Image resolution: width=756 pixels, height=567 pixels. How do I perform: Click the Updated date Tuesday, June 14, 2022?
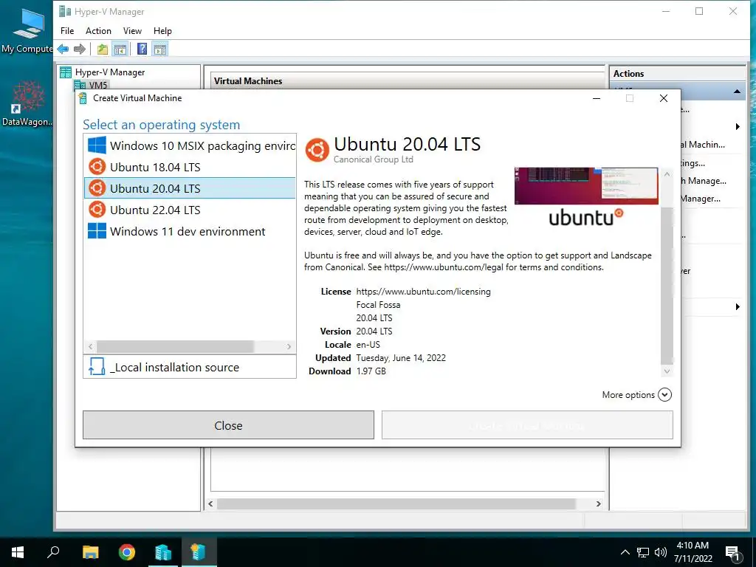401,358
